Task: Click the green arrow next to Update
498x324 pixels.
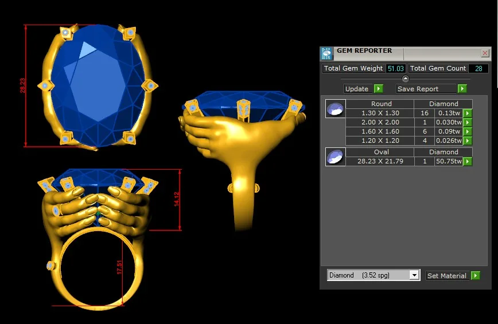Action: click(x=378, y=89)
